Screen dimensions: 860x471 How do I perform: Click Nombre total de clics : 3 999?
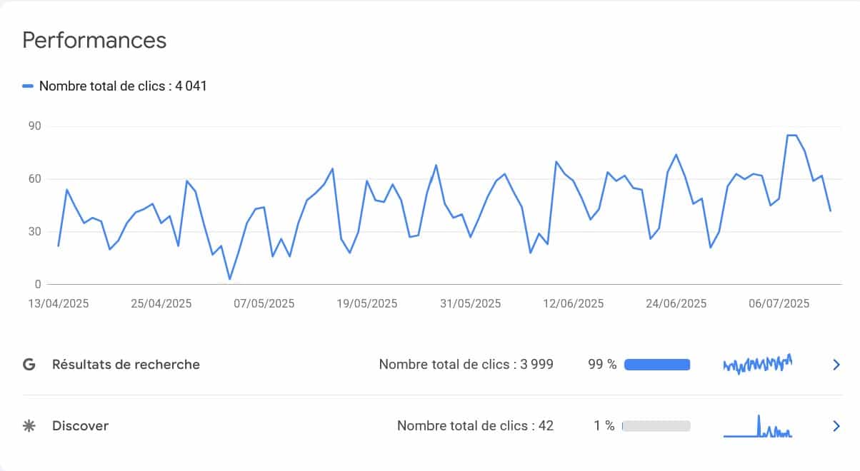(466, 365)
